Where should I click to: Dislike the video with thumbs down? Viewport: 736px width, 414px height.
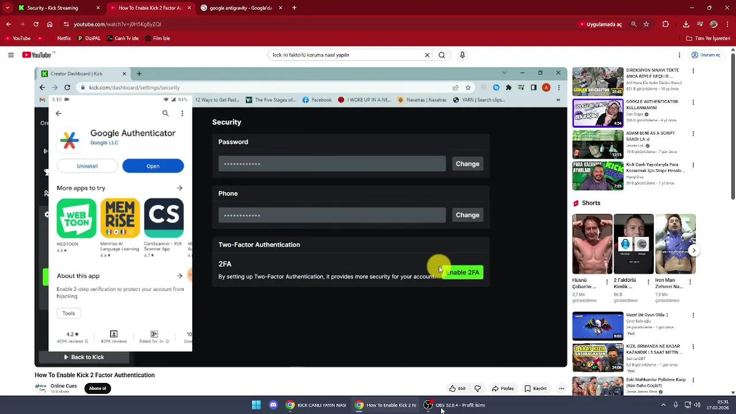pyautogui.click(x=477, y=388)
